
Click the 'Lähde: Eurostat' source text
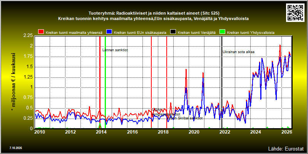286,148
